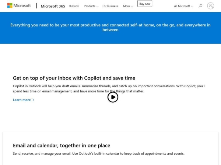Select the For business menu item
The width and height of the screenshot is (221, 165).
tap(110, 6)
